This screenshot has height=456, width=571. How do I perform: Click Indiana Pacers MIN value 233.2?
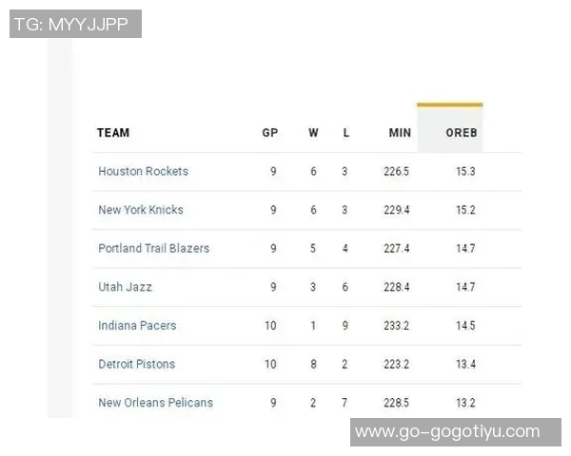click(x=395, y=326)
